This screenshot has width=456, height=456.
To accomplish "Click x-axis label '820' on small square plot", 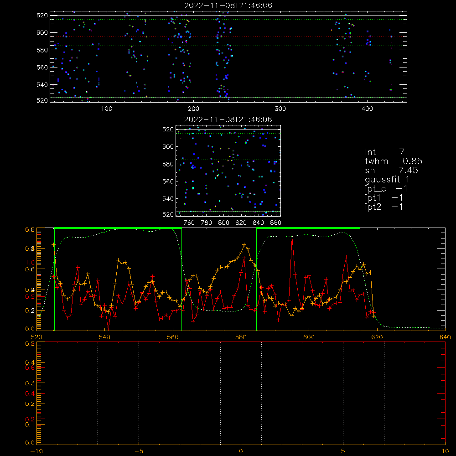I will pos(241,223).
